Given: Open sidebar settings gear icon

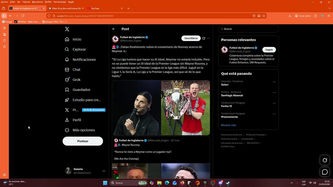Looking at the screenshot, I should click(x=4, y=175).
